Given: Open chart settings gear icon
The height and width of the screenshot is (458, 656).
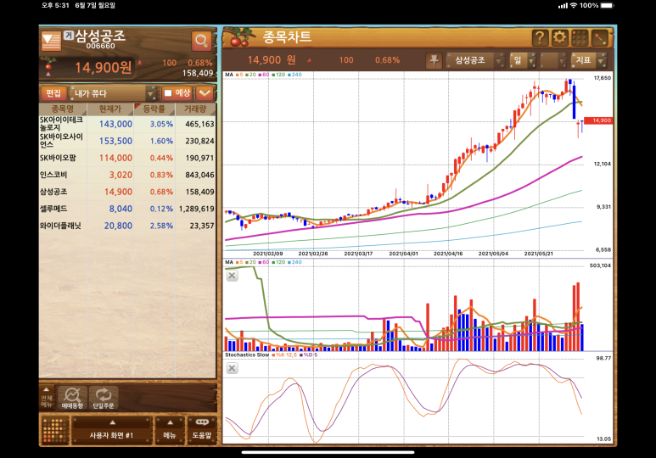Looking at the screenshot, I should [559, 38].
